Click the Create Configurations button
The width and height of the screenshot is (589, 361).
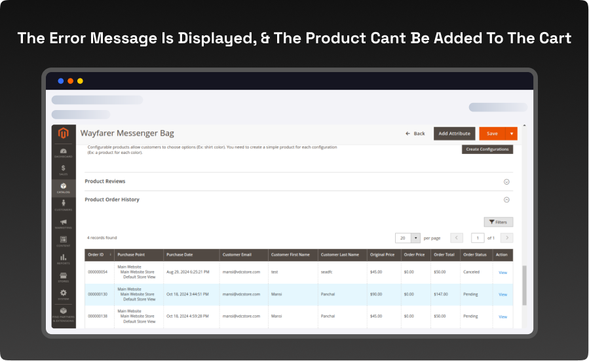(487, 149)
